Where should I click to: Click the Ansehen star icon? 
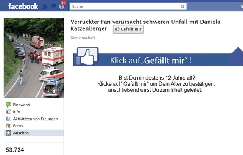[x=8, y=133]
